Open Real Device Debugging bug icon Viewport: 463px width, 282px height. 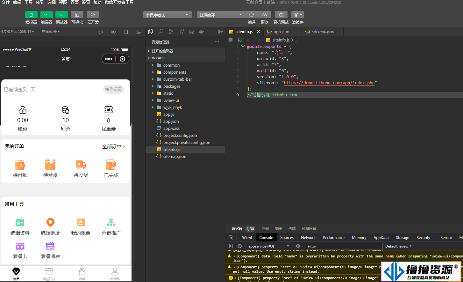(x=281, y=15)
